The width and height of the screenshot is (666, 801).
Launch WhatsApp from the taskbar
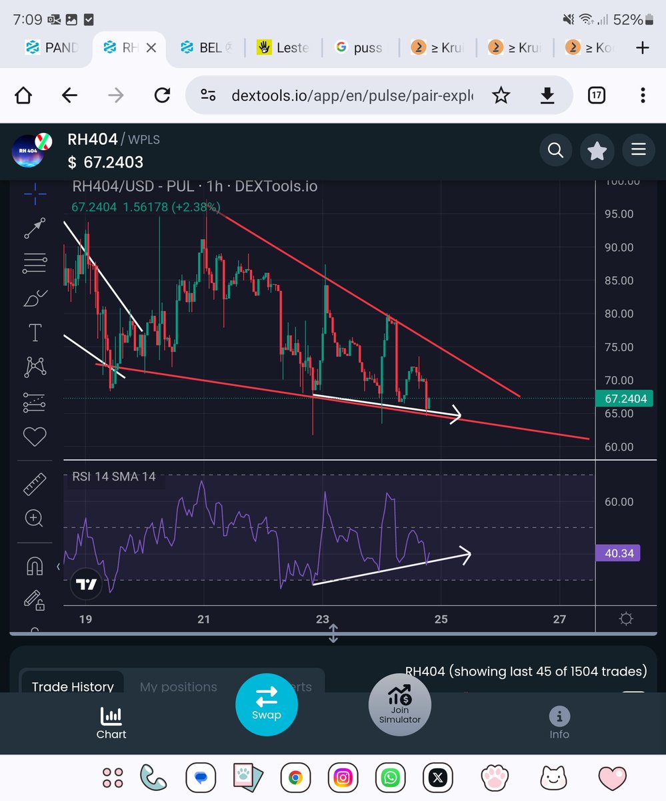[x=390, y=778]
